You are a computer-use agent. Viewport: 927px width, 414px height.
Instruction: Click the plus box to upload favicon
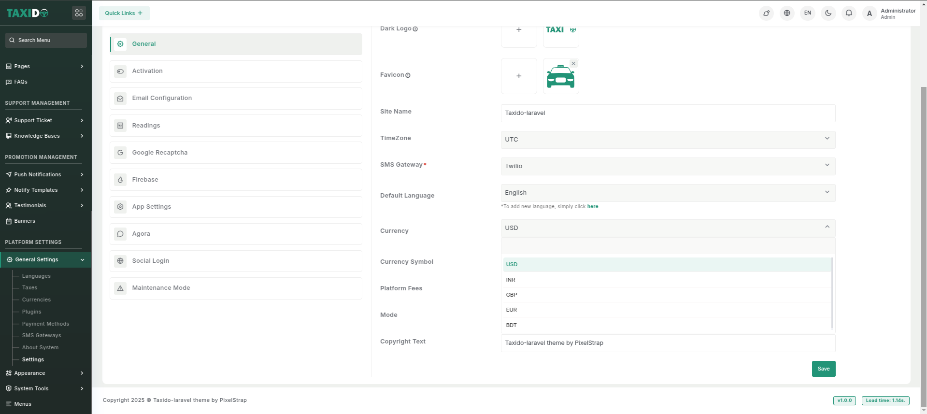point(519,76)
